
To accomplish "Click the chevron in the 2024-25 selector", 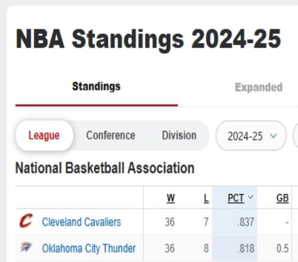I will pos(274,136).
